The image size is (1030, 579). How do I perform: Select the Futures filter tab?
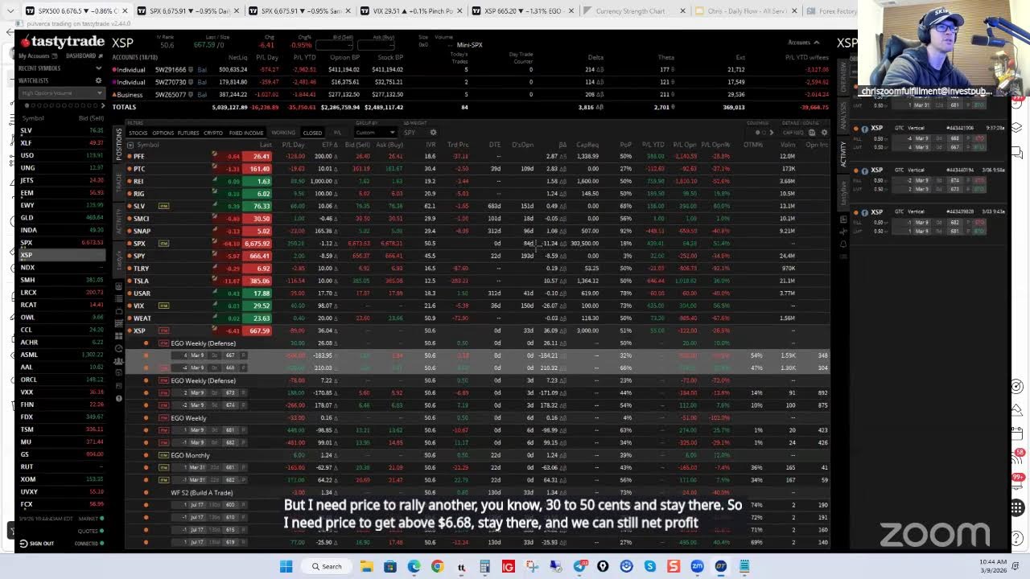click(x=187, y=133)
